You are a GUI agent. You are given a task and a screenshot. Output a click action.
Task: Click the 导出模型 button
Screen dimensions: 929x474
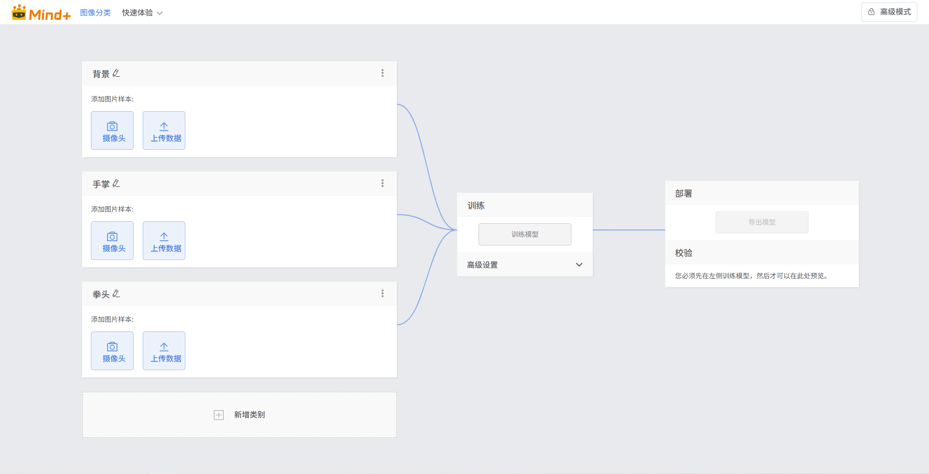762,222
